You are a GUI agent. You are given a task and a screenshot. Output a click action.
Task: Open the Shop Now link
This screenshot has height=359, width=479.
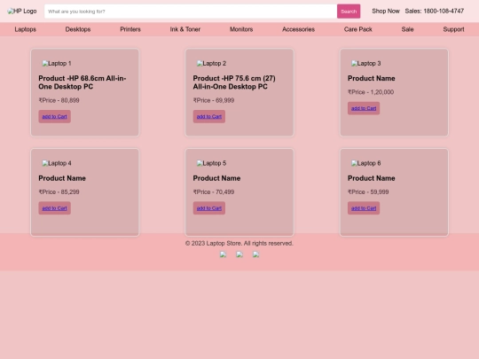point(386,11)
